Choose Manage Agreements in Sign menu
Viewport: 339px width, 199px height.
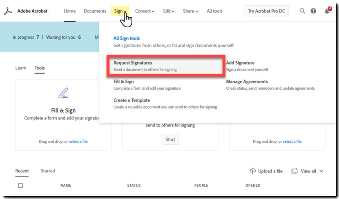pyautogui.click(x=270, y=84)
